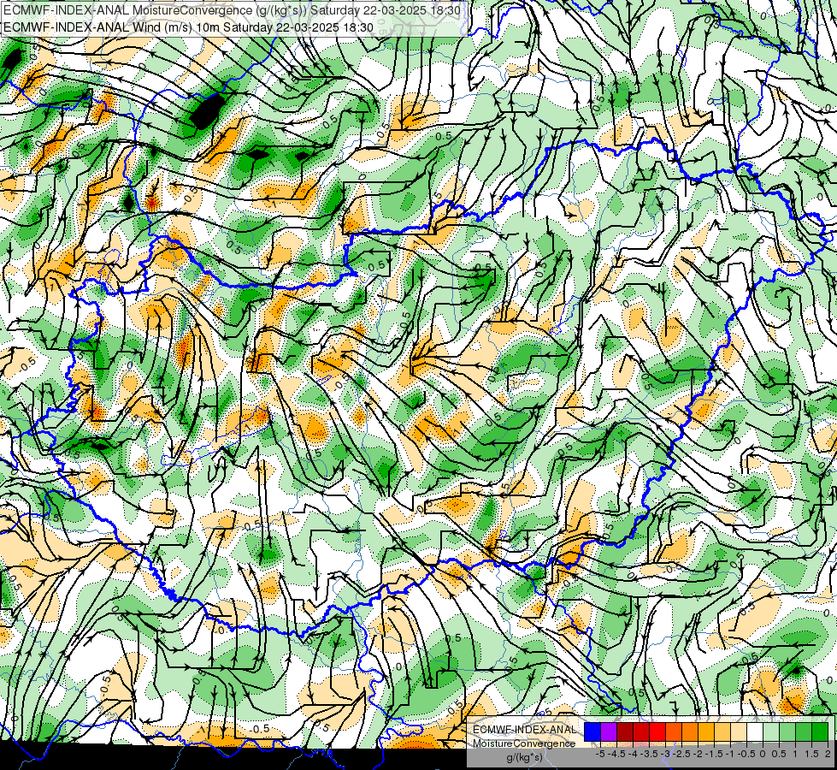
Task: Click ECMWF-INDEX-ANAL text in the legend box
Action: (x=524, y=730)
